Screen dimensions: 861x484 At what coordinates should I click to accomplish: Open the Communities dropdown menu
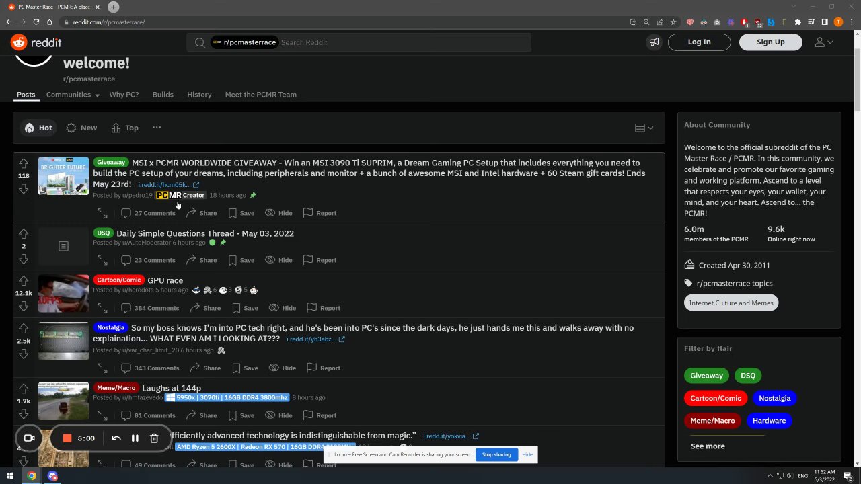[x=73, y=95]
